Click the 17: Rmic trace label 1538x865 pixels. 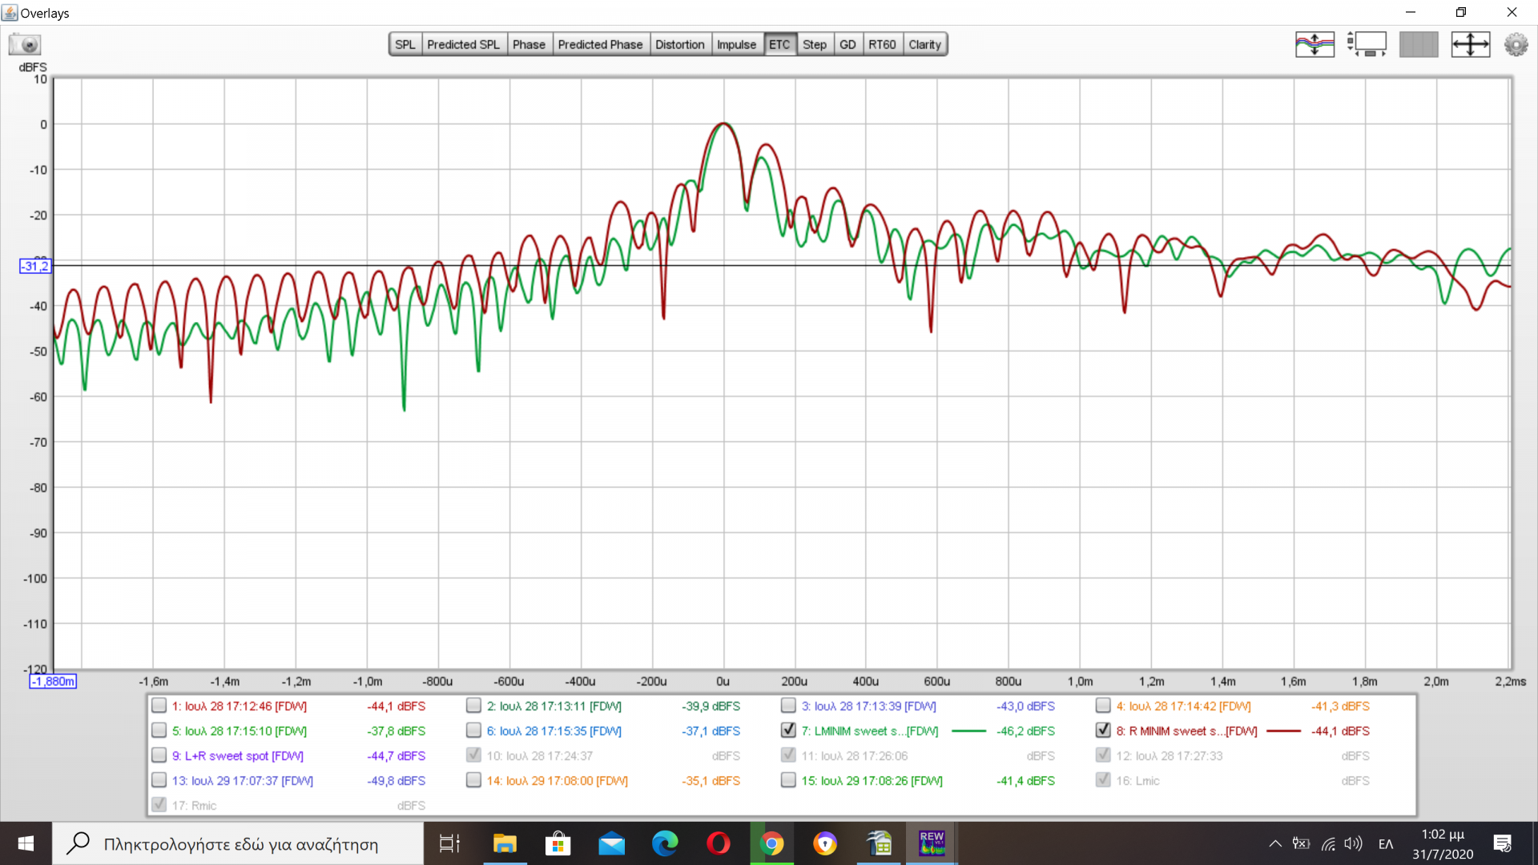click(194, 805)
